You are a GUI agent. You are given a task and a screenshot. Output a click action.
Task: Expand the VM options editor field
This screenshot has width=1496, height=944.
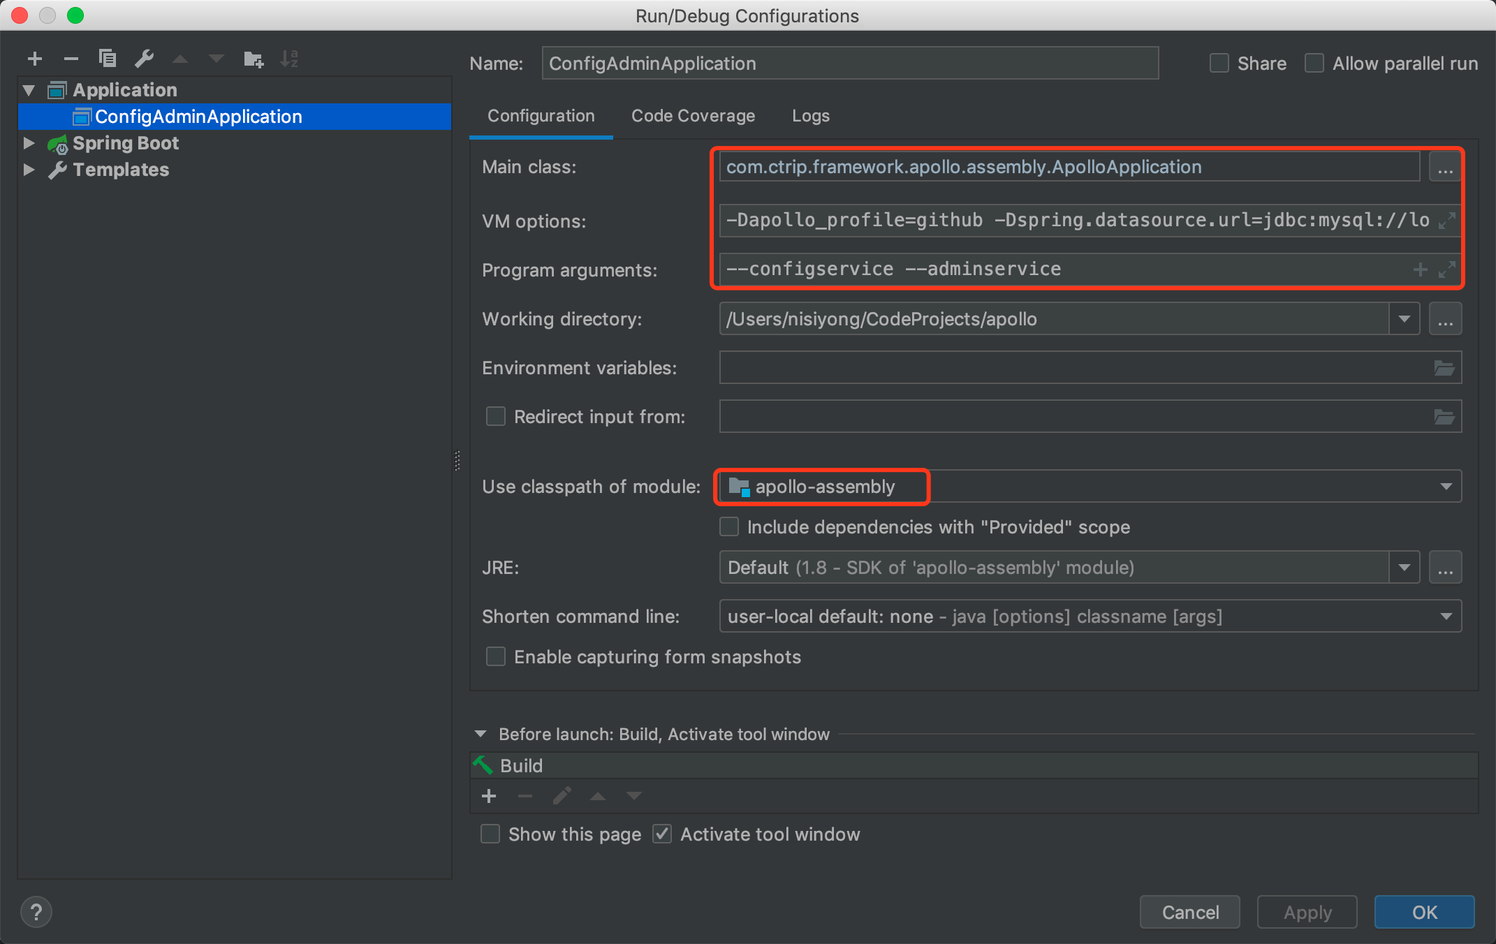(1447, 221)
